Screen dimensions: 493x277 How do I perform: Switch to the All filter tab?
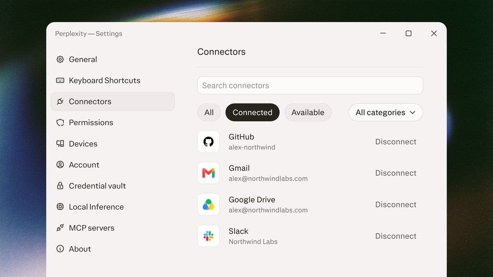click(x=209, y=112)
